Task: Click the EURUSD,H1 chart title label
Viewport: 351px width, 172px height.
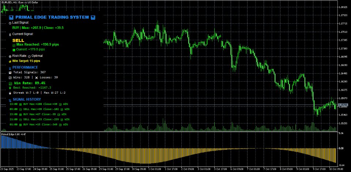Action: point(20,3)
